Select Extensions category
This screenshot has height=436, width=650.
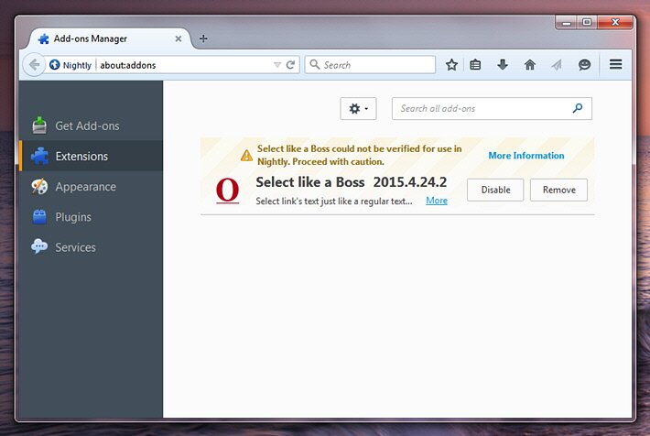91,156
